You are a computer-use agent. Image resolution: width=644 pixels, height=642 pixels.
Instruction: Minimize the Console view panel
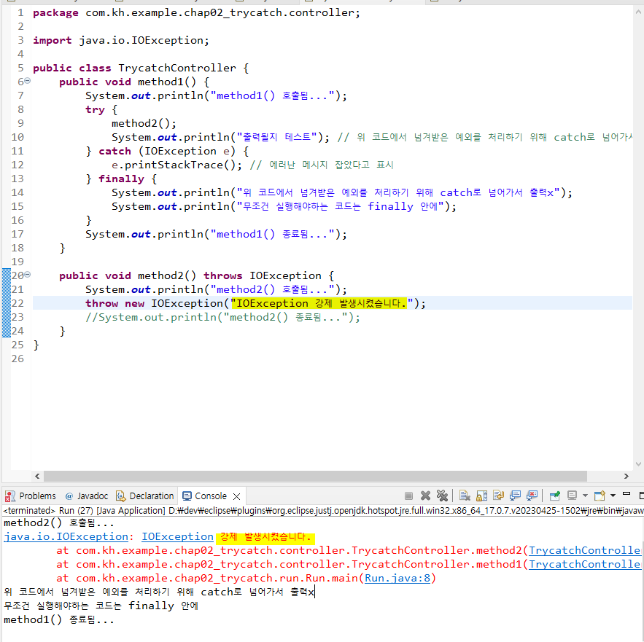coord(626,494)
